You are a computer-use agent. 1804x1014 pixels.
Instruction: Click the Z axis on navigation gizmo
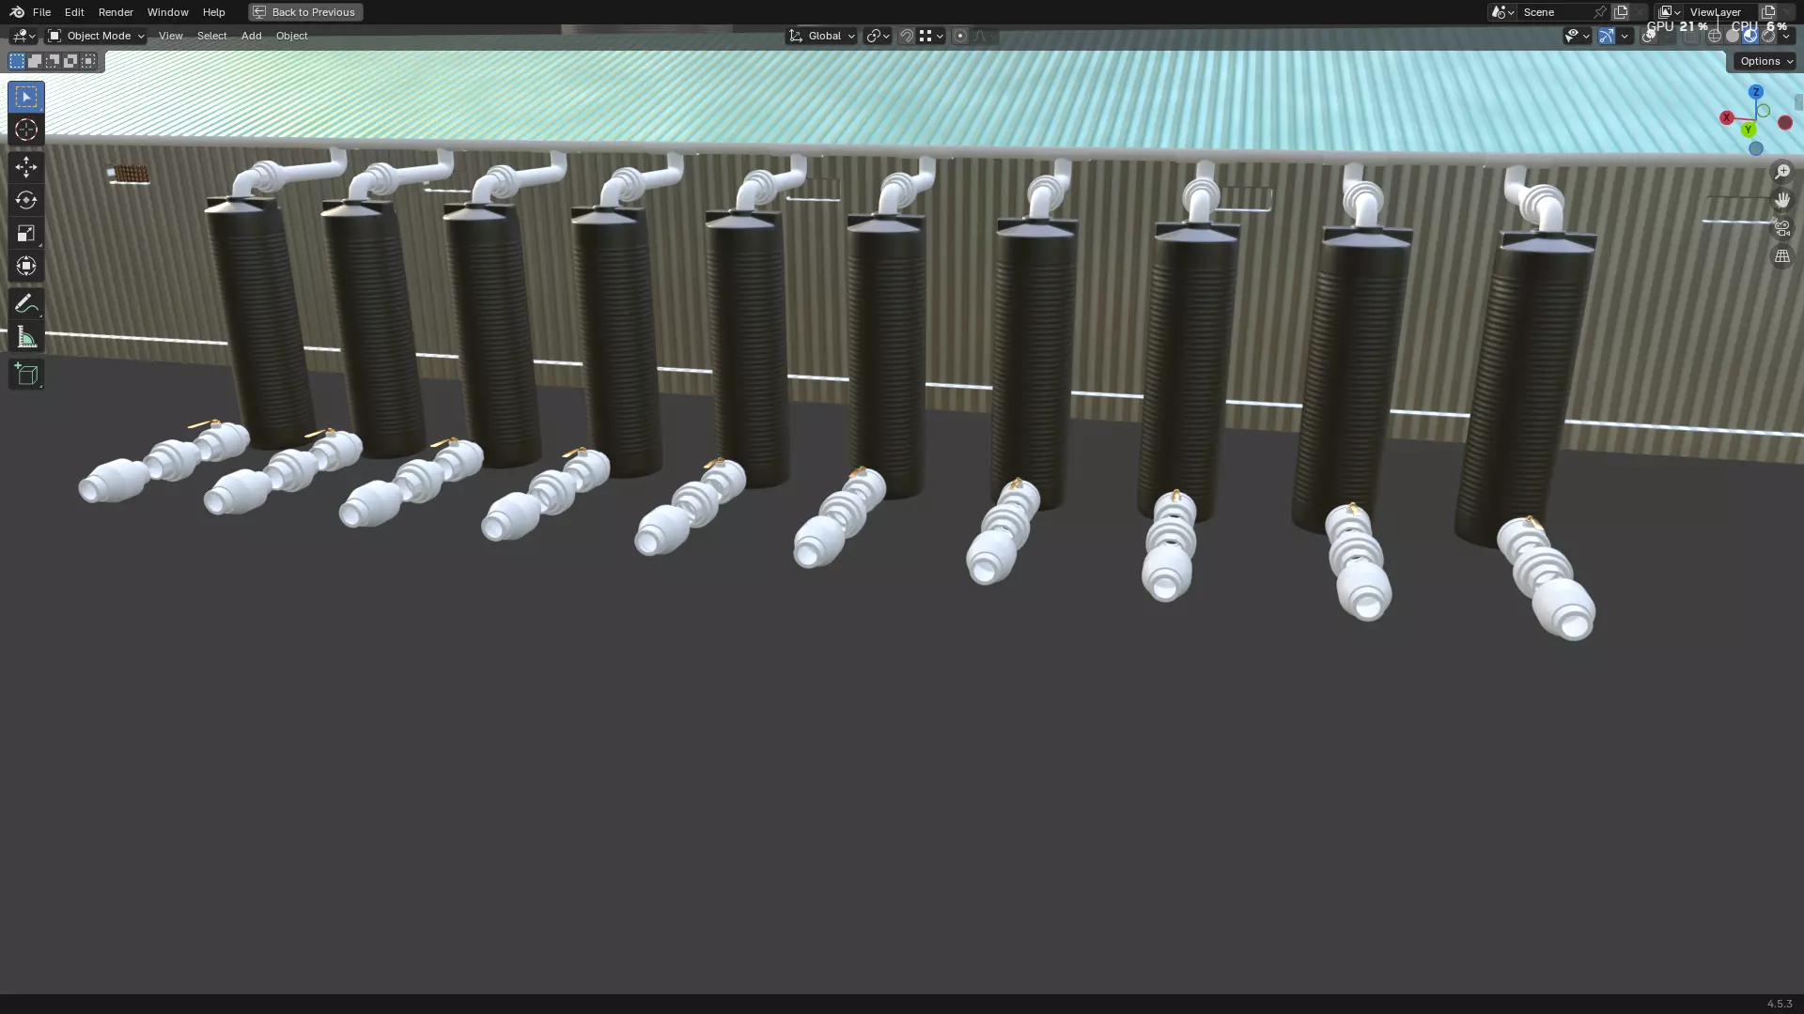click(1755, 92)
